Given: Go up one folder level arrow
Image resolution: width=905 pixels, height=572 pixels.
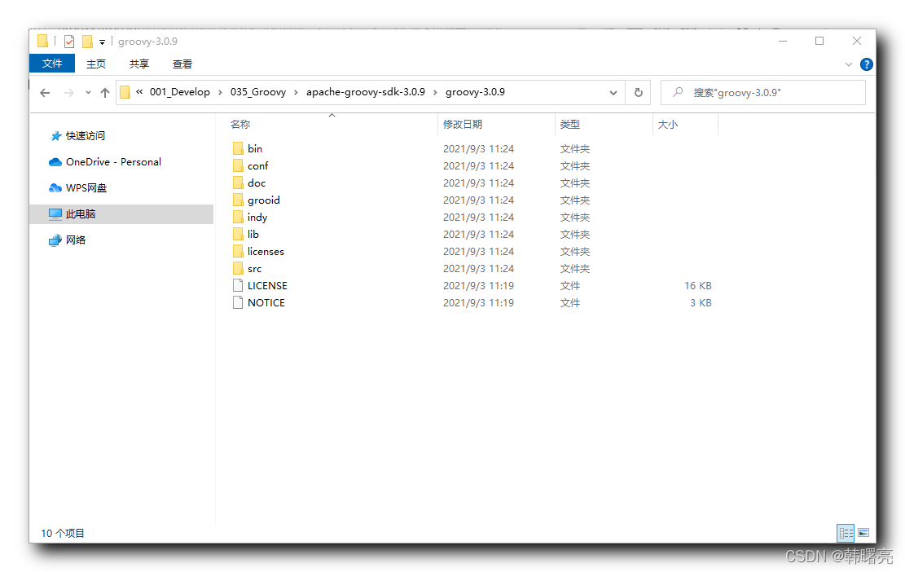Looking at the screenshot, I should (x=104, y=93).
